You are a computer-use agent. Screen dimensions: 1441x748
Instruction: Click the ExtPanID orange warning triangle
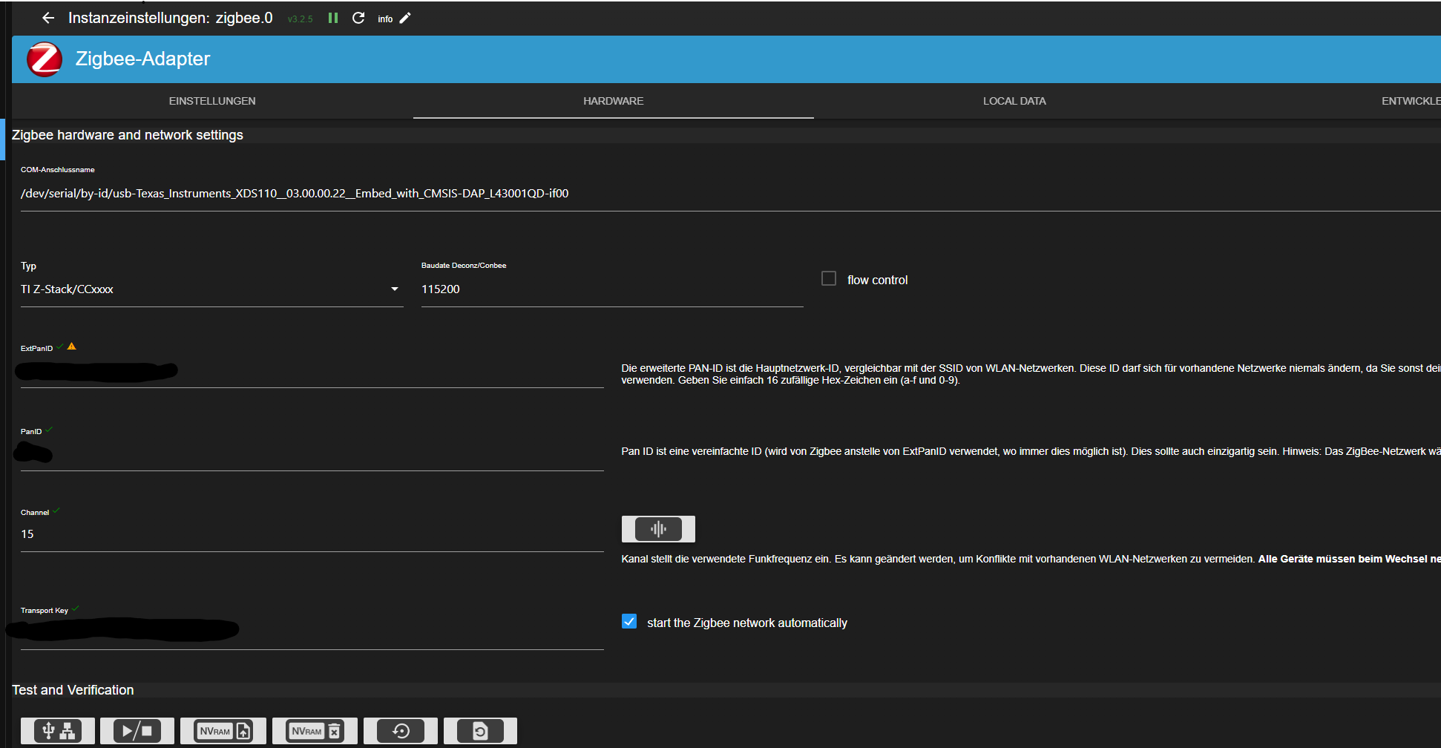click(x=72, y=347)
